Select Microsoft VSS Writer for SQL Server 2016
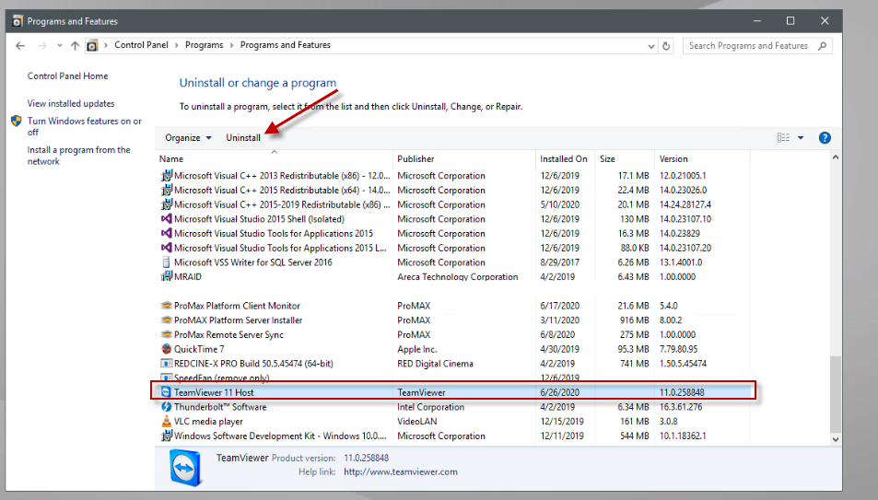Screen dimensions: 878x500 (x=253, y=262)
